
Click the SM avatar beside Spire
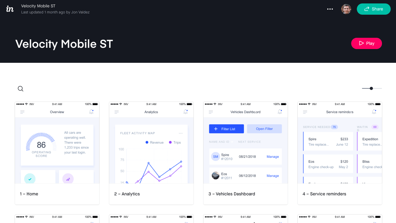(216, 157)
